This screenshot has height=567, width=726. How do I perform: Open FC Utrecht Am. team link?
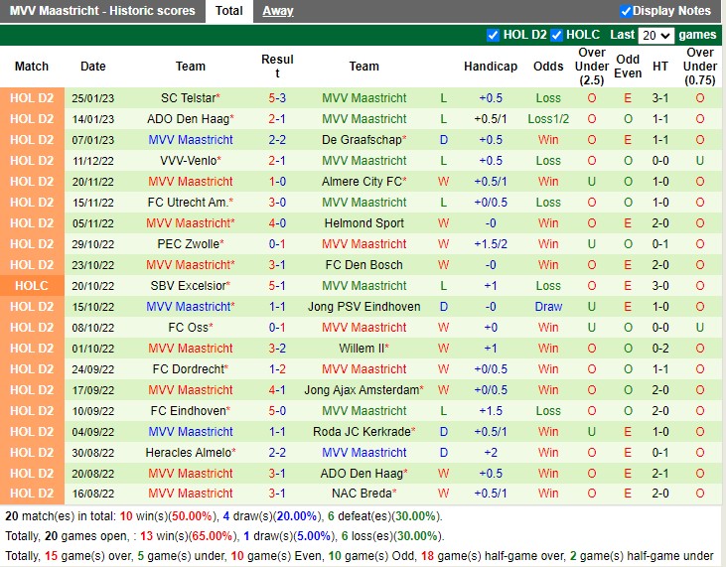[x=191, y=203]
